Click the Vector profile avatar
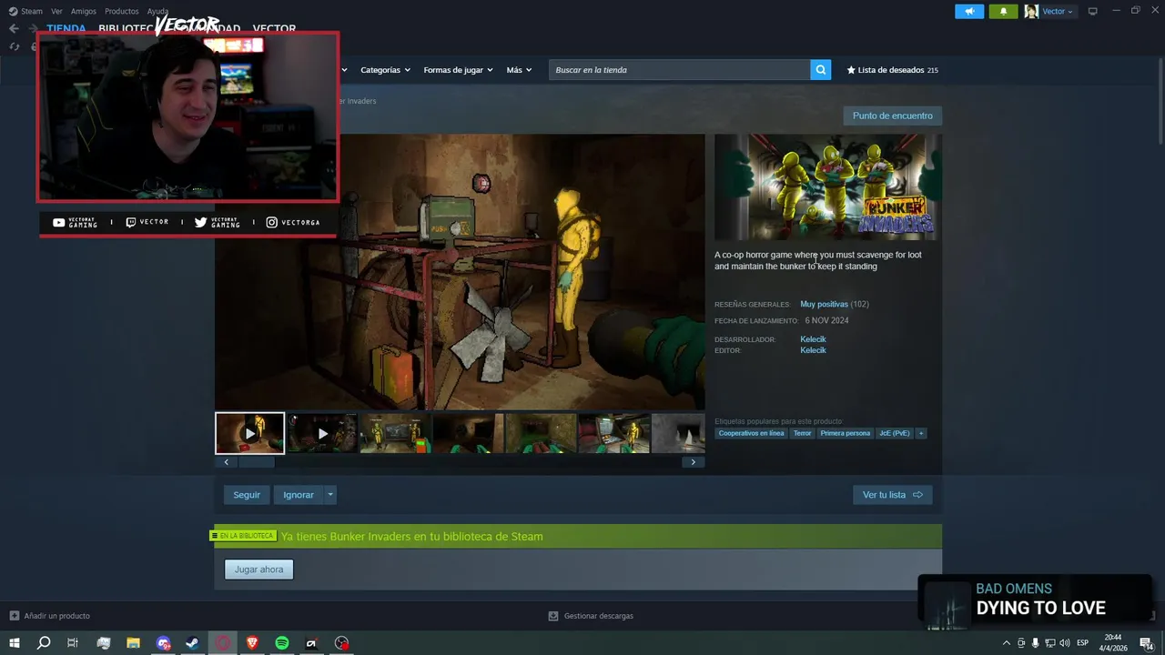This screenshot has height=655, width=1165. pos(1031,11)
